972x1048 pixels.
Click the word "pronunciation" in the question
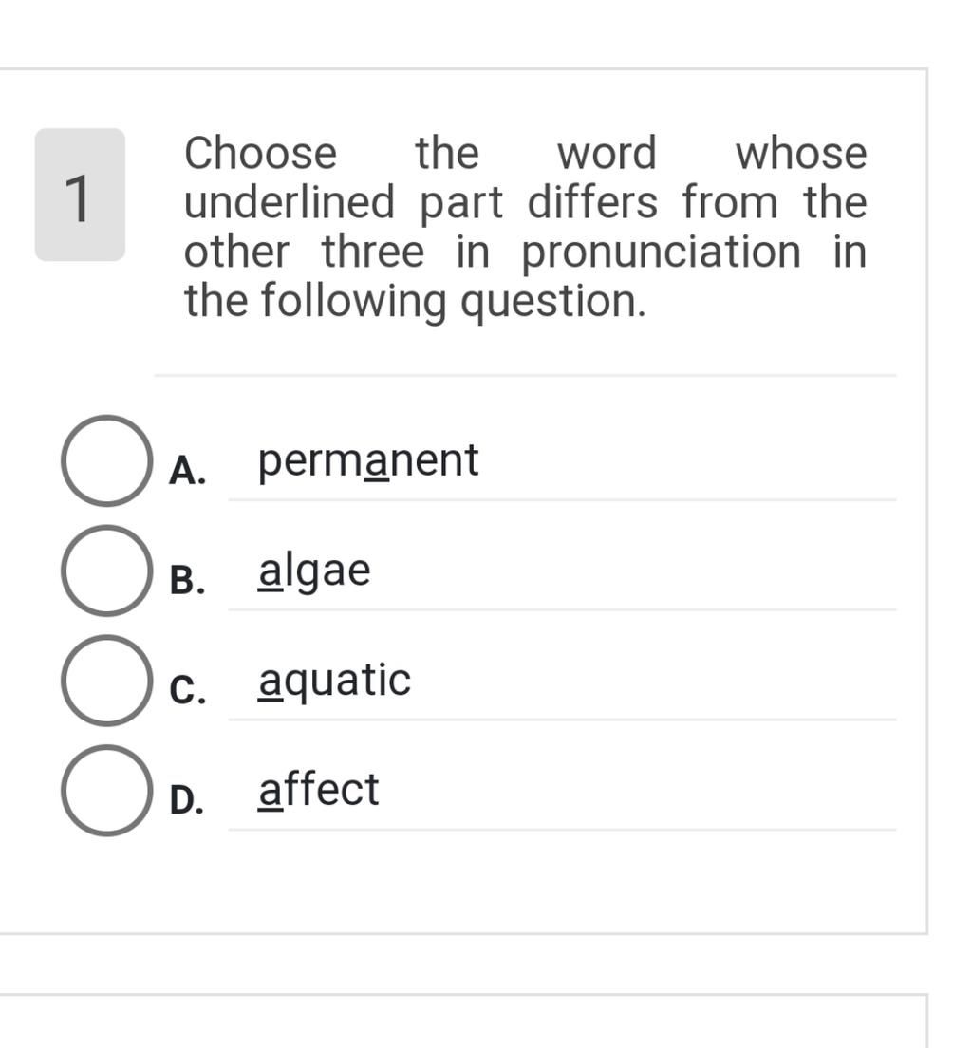661,253
